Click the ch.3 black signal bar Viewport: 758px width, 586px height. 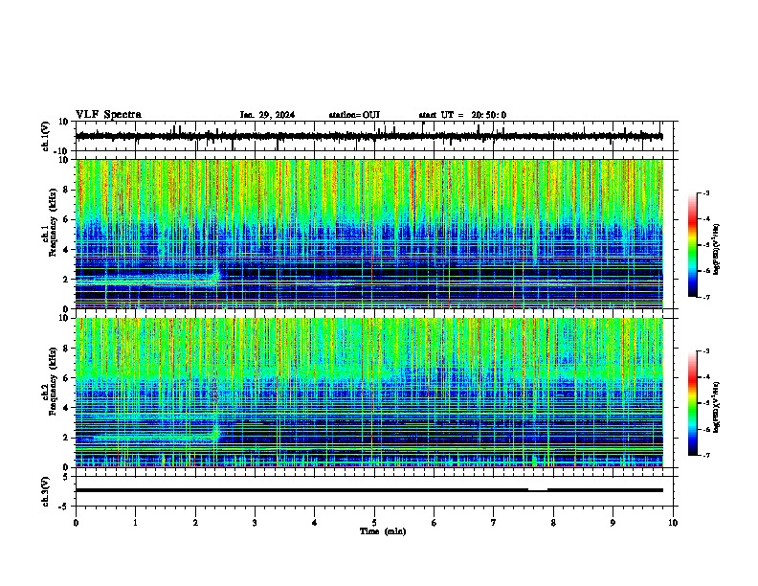coord(369,490)
